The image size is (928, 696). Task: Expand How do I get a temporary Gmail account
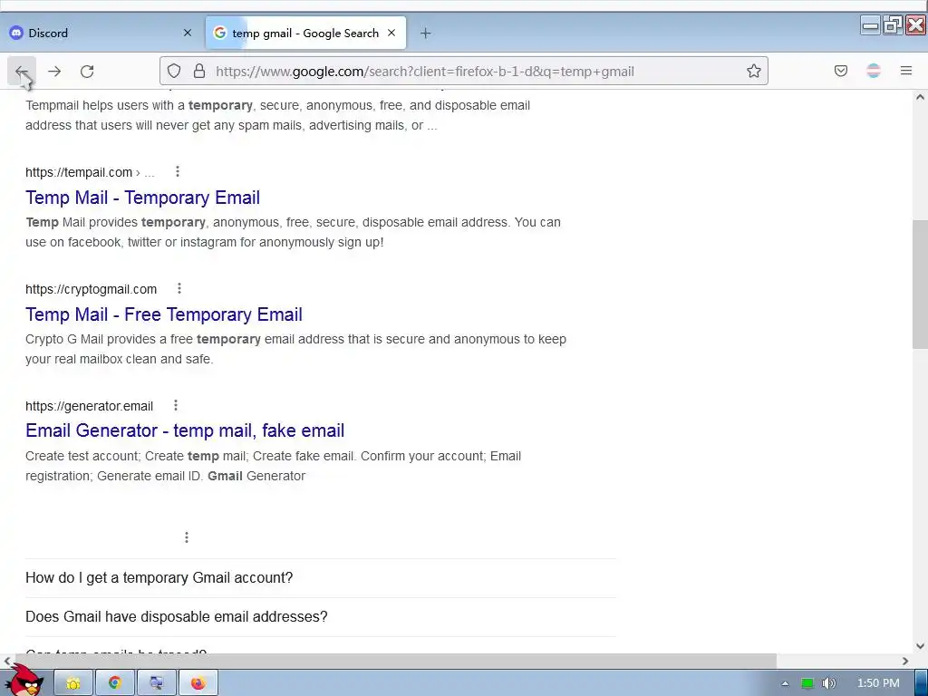(x=321, y=577)
